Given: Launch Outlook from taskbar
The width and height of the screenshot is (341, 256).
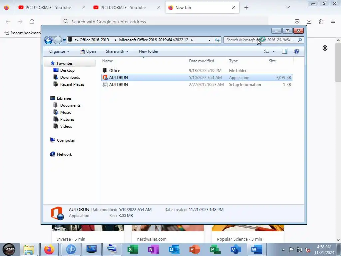Looking at the screenshot, I should pyautogui.click(x=174, y=249).
